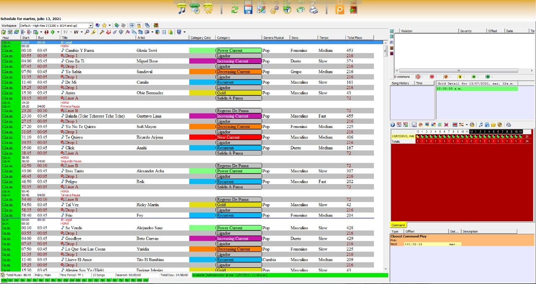Screen dimensions: 536x284
Task: Toggle the severity 3 yellow violation filter
Action: click(460, 77)
